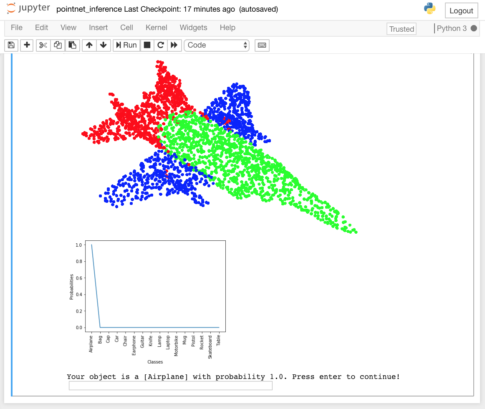
Task: Paste cell below using the paste icon
Action: pos(73,45)
